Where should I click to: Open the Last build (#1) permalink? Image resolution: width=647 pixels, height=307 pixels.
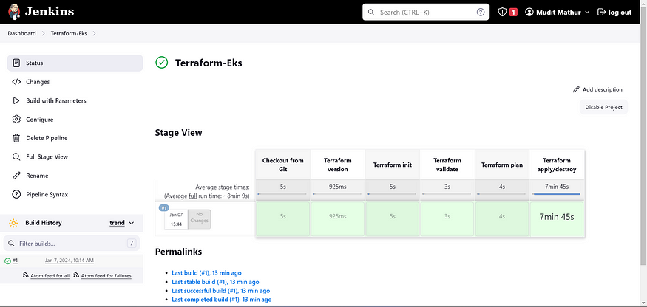[206, 273]
